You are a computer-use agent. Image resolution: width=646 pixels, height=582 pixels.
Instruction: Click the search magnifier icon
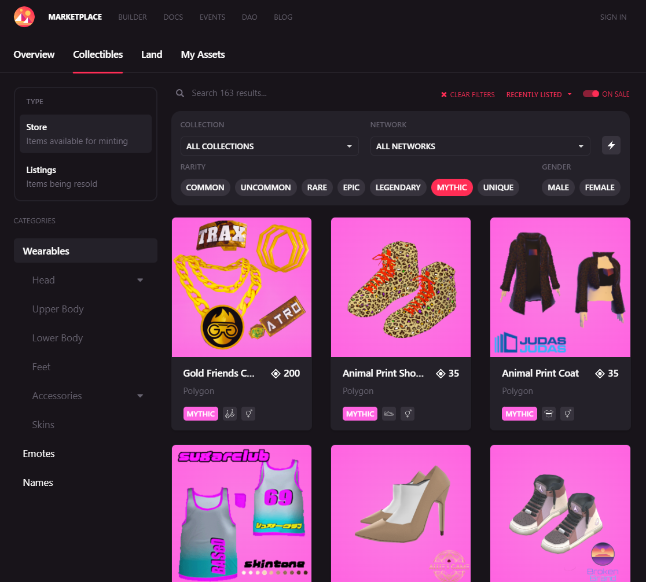[x=180, y=93]
